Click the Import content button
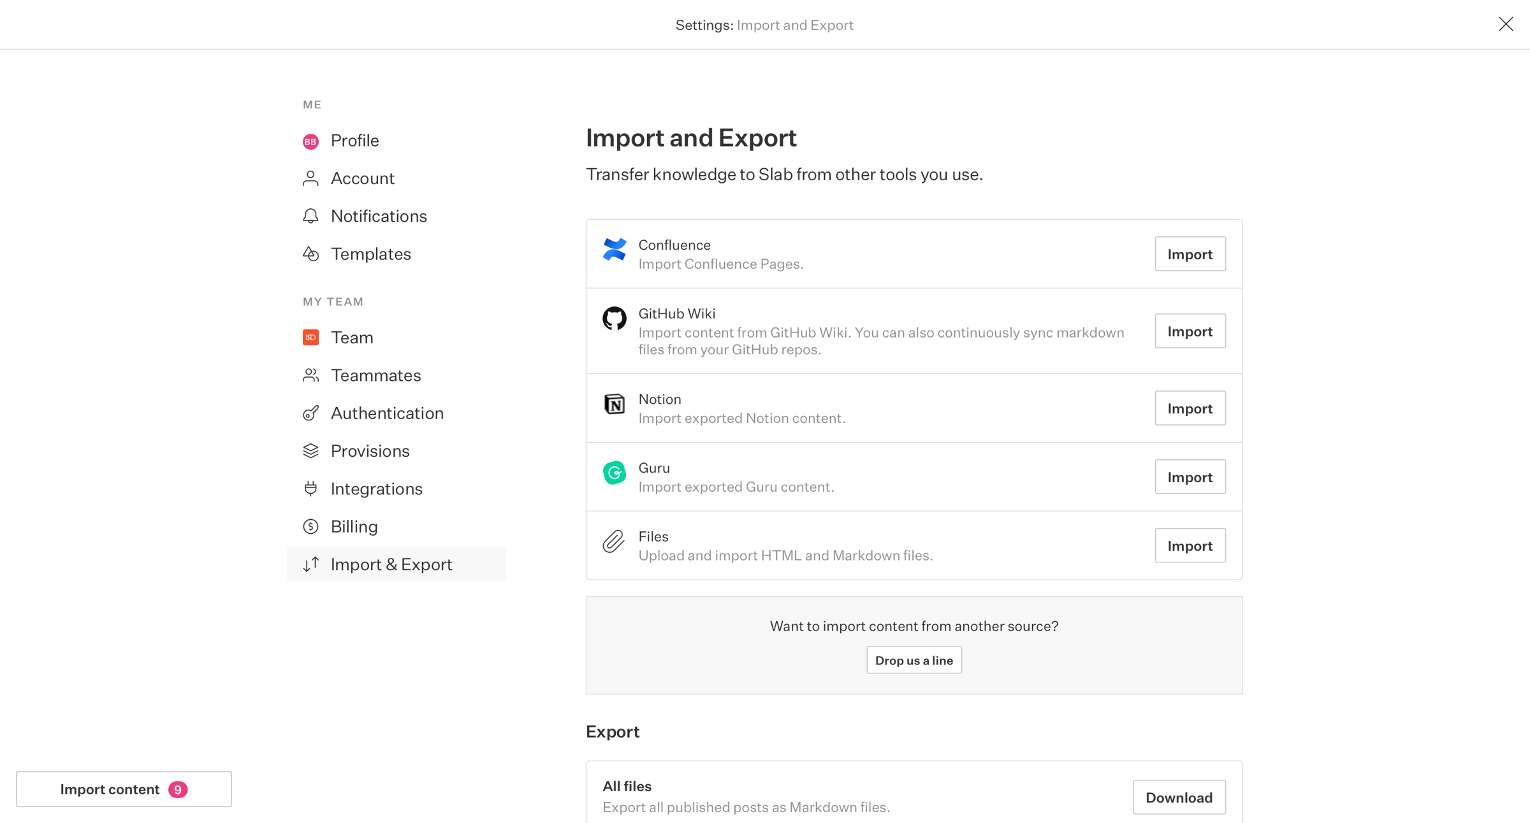The image size is (1530, 823). point(124,789)
